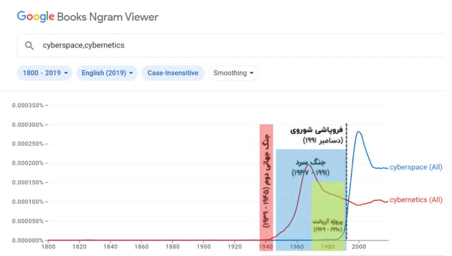This screenshot has width=452, height=256.
Task: Click the 1900 label on the x-axis
Action: point(203,246)
